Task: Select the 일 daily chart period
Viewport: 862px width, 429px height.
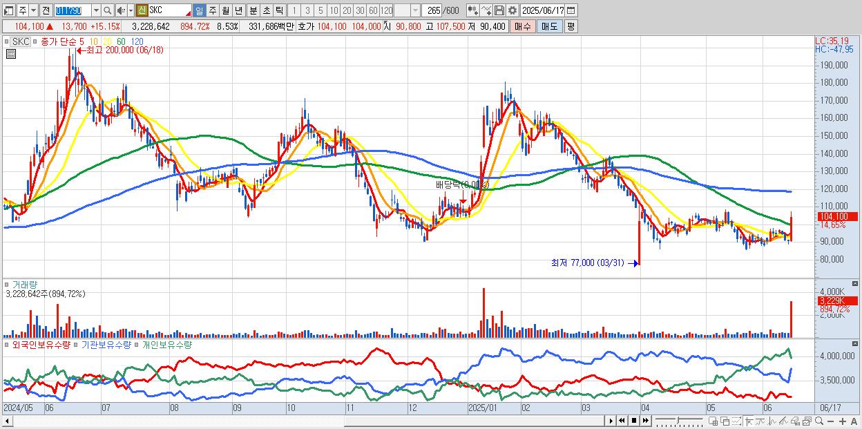Action: coord(199,10)
